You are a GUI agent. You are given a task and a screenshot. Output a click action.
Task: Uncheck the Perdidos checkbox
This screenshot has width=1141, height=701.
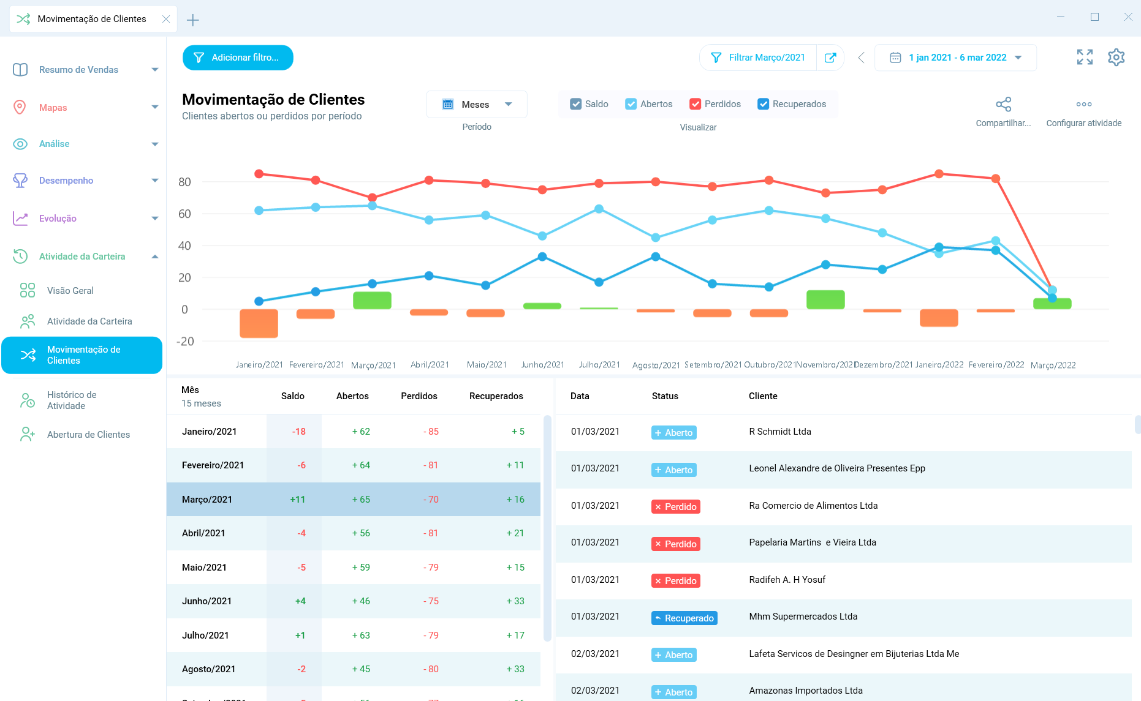point(696,104)
